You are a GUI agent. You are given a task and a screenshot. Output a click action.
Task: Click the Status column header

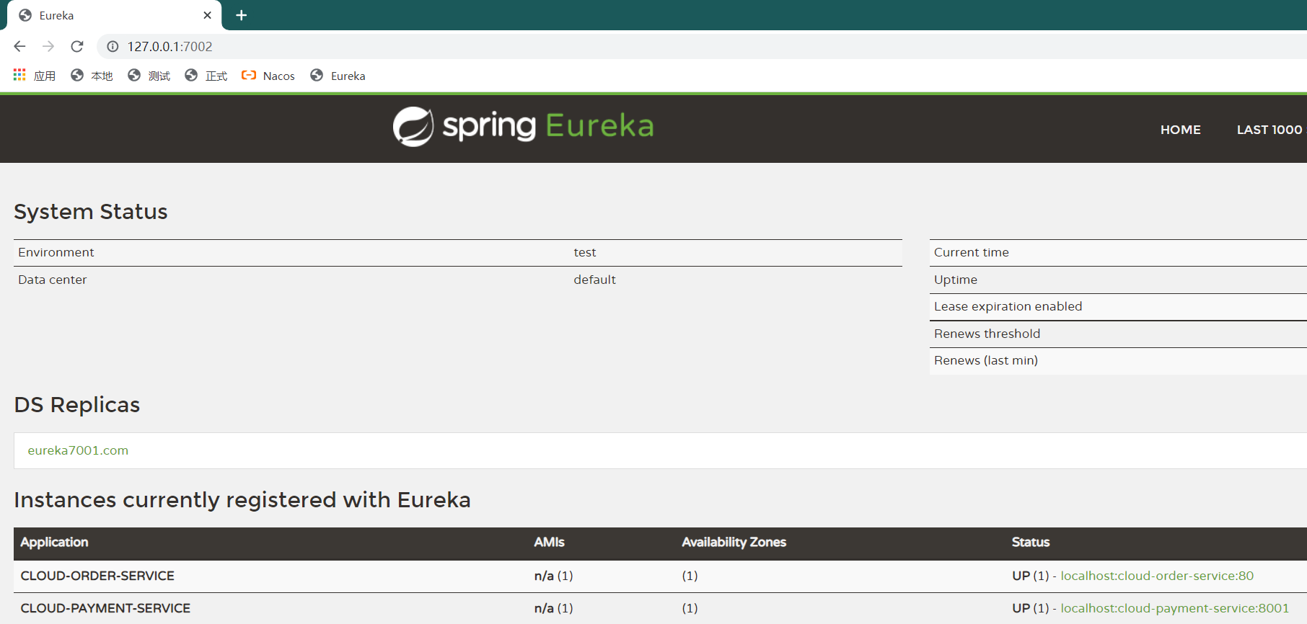click(x=1030, y=542)
